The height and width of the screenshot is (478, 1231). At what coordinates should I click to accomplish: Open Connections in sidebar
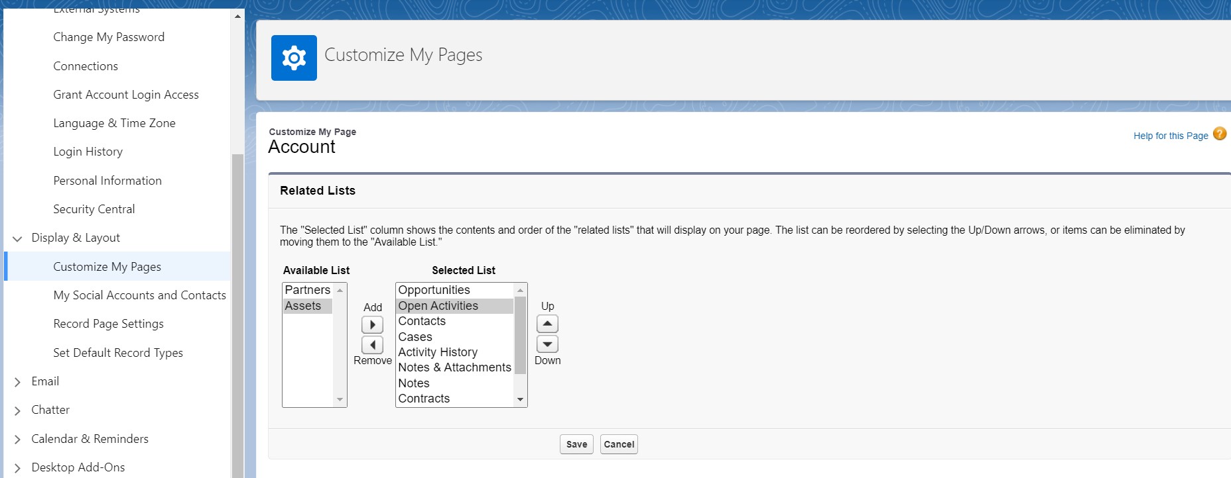(86, 66)
